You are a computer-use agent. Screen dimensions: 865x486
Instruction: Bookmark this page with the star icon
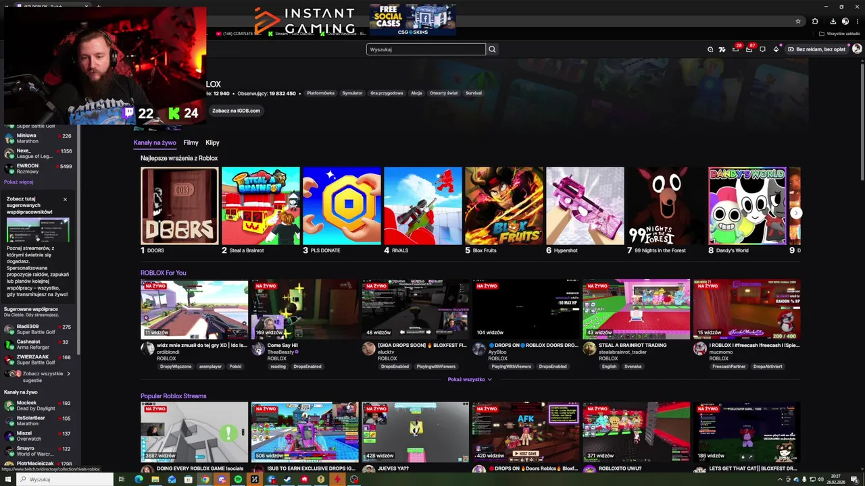(x=798, y=21)
